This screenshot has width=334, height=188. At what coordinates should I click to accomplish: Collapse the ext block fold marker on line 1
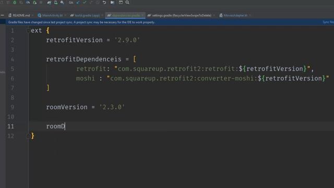[x=28, y=31]
